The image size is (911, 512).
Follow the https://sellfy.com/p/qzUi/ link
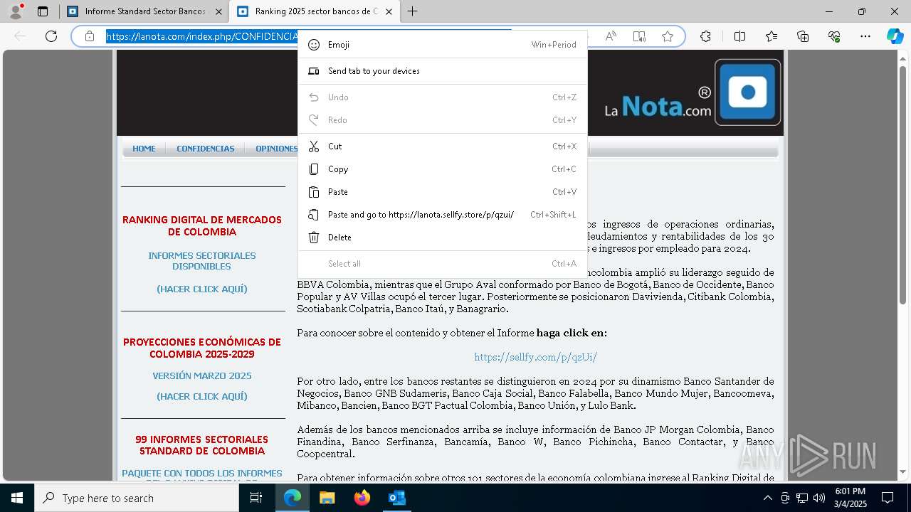(x=535, y=357)
